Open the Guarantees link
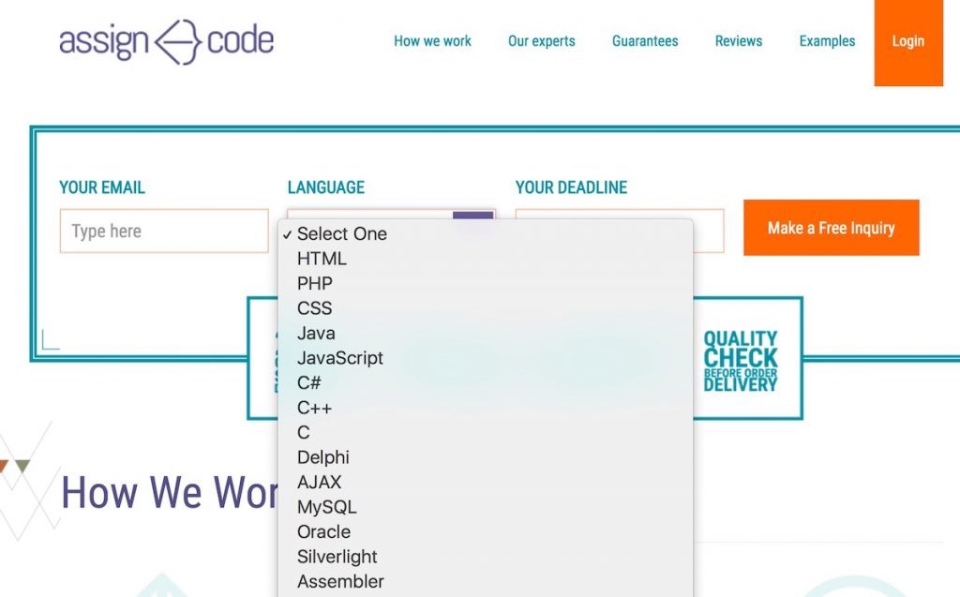The width and height of the screenshot is (960, 597). click(x=645, y=41)
